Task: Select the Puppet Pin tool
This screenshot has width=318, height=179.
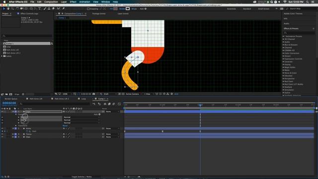Action: 64,9
